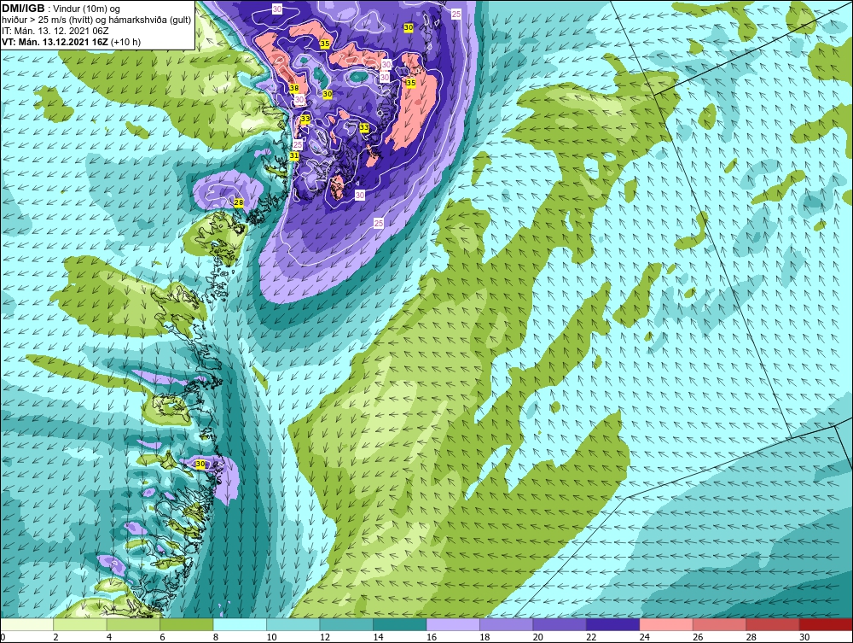Click the legend scale number "6"
The image size is (853, 643).
tap(163, 637)
